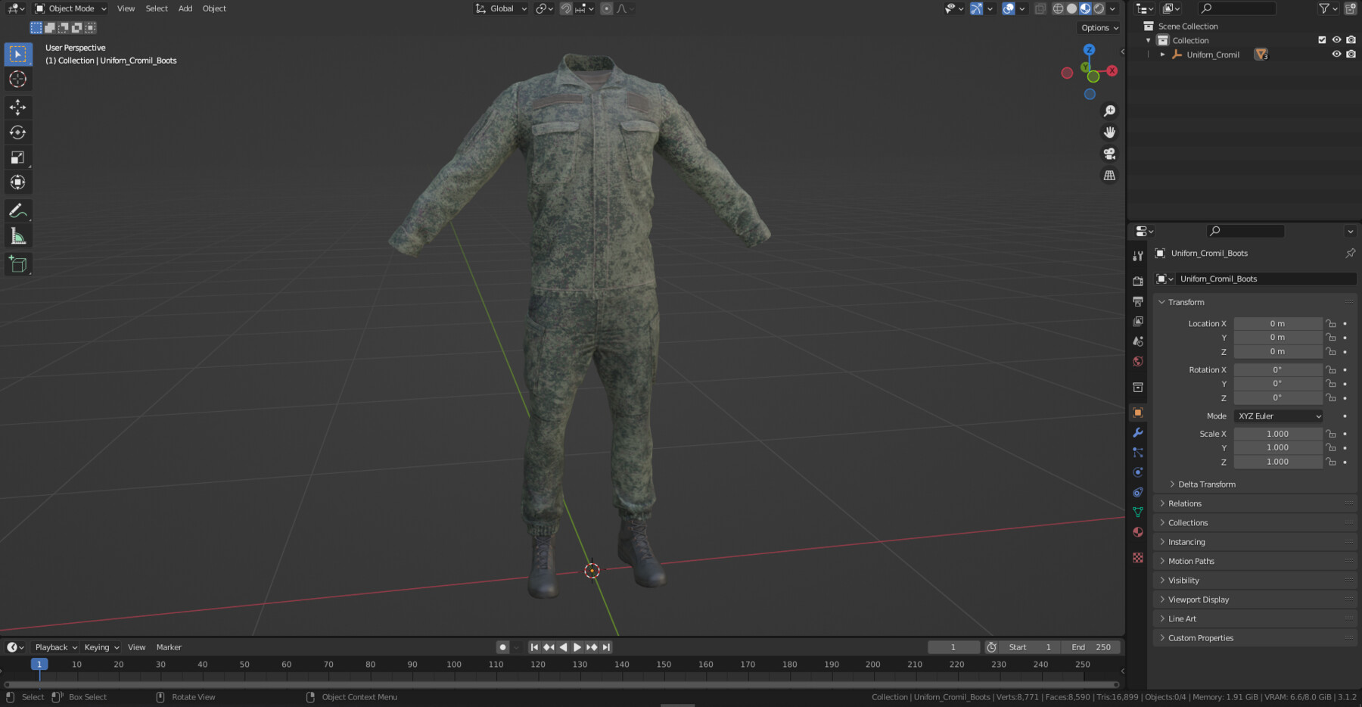1362x707 pixels.
Task: Switch viewport to rendered shading mode
Action: tap(1099, 8)
